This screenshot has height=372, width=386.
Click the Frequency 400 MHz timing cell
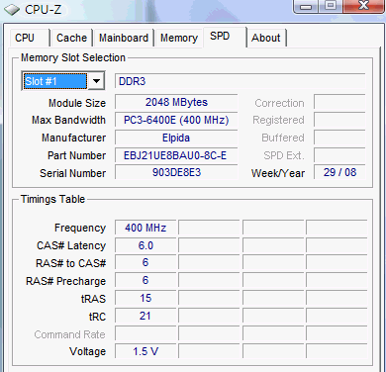point(145,228)
